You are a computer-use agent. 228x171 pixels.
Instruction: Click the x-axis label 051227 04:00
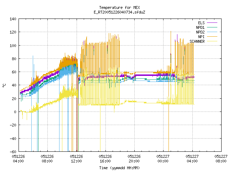click(192, 159)
